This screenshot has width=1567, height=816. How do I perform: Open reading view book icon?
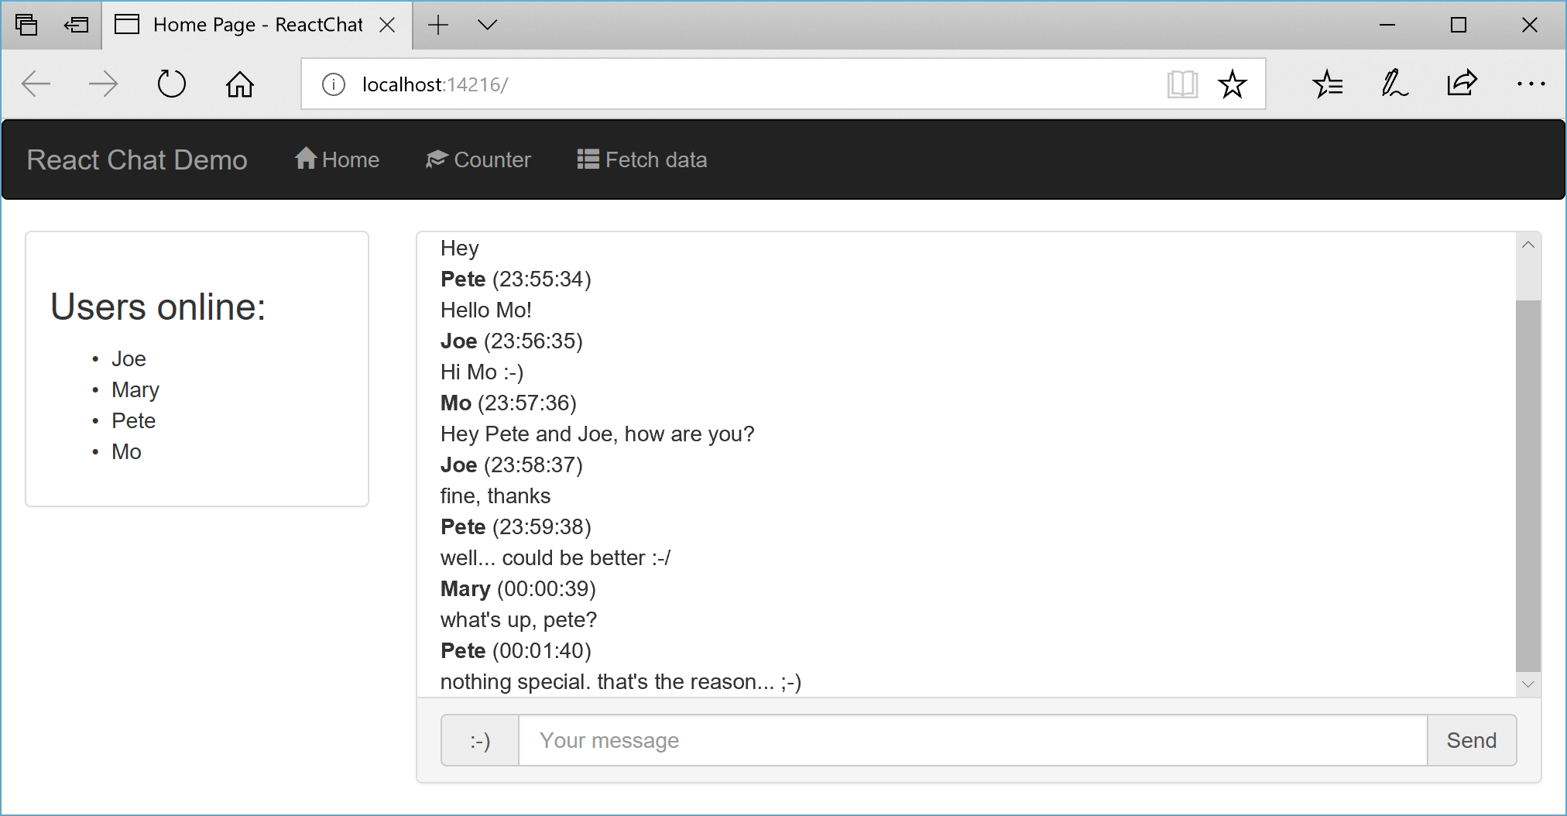pyautogui.click(x=1182, y=84)
